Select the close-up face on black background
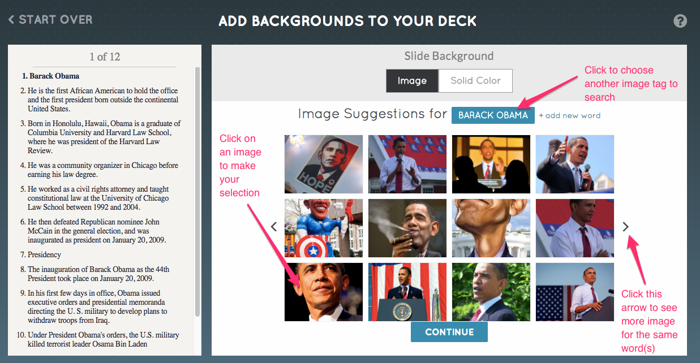This screenshot has height=363, width=700. (x=324, y=292)
